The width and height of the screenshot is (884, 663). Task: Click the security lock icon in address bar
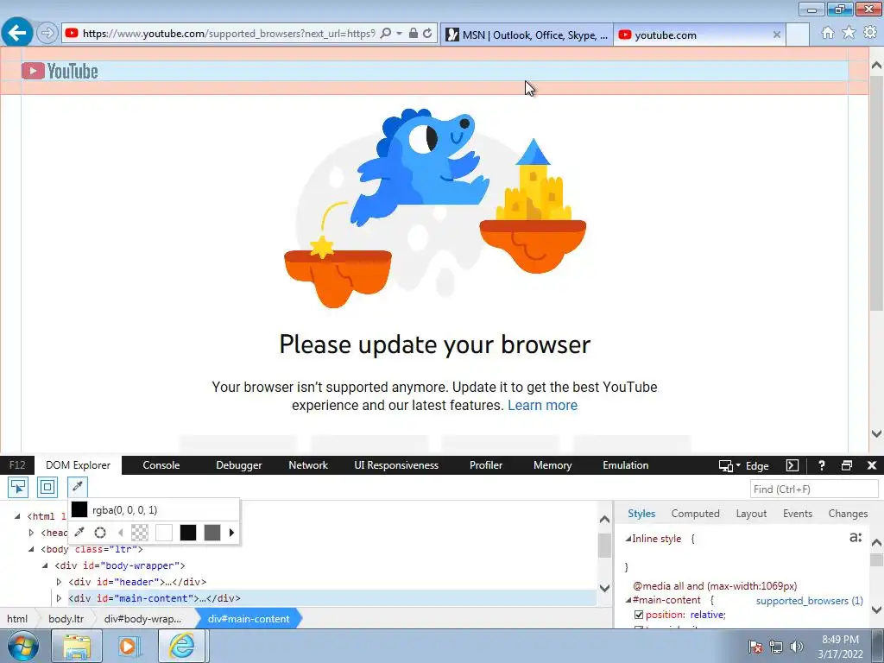point(414,34)
